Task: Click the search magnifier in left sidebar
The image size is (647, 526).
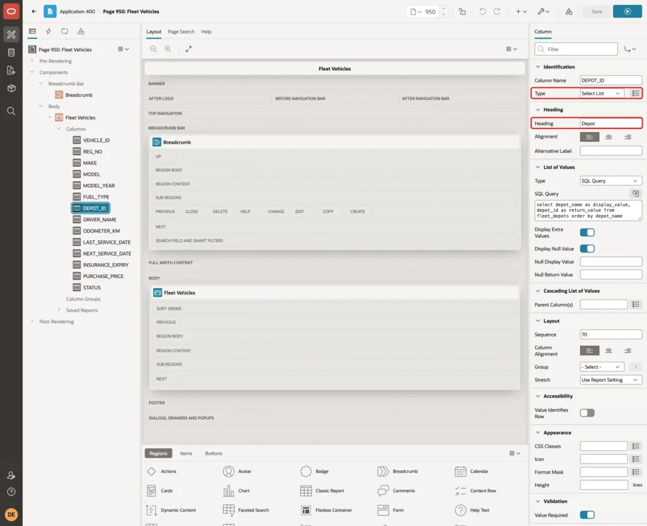Action: pyautogui.click(x=11, y=111)
